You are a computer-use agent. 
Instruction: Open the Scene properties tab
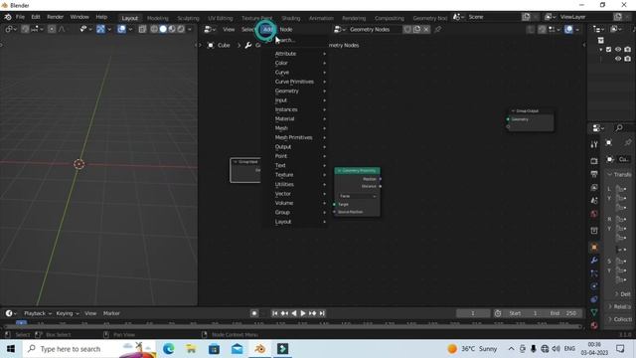594,201
